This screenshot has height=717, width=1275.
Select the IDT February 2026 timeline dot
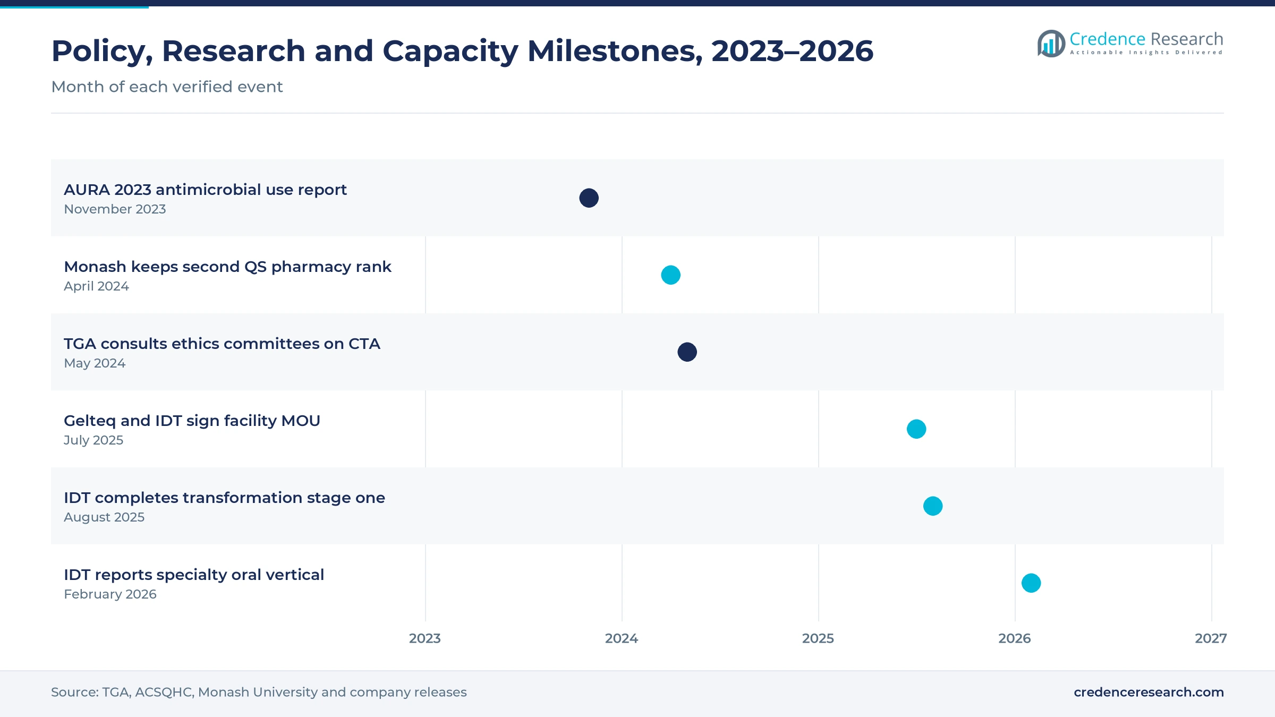[1031, 583]
